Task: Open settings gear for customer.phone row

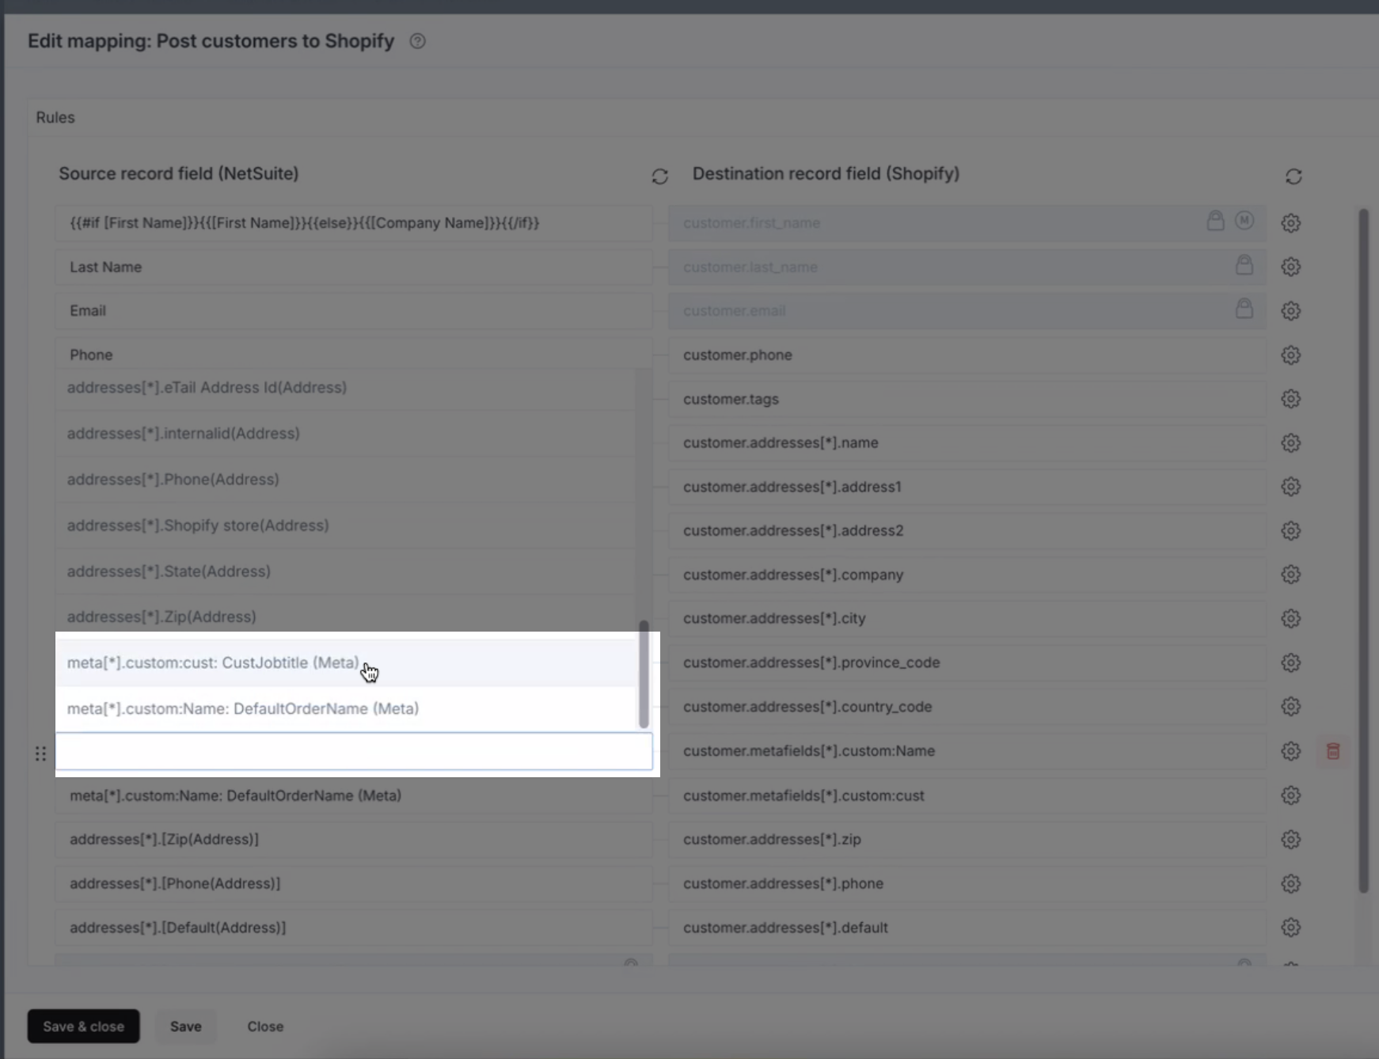Action: click(x=1290, y=355)
